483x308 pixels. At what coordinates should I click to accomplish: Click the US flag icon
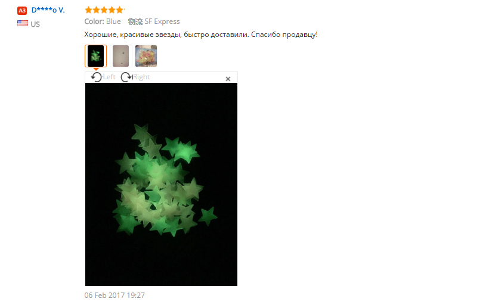[23, 23]
